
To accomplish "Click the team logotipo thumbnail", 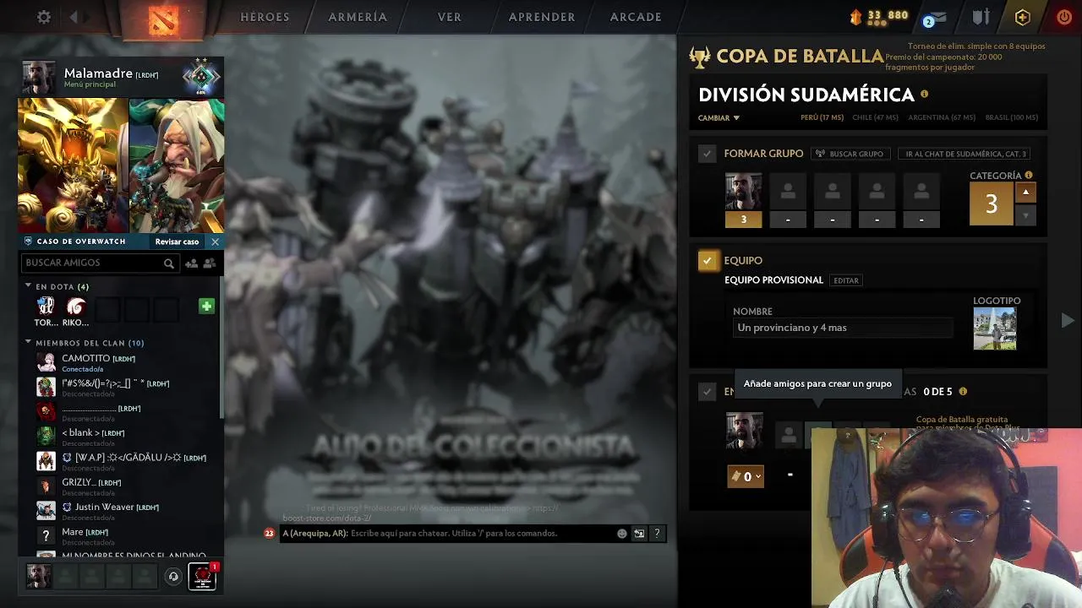I will 995,329.
